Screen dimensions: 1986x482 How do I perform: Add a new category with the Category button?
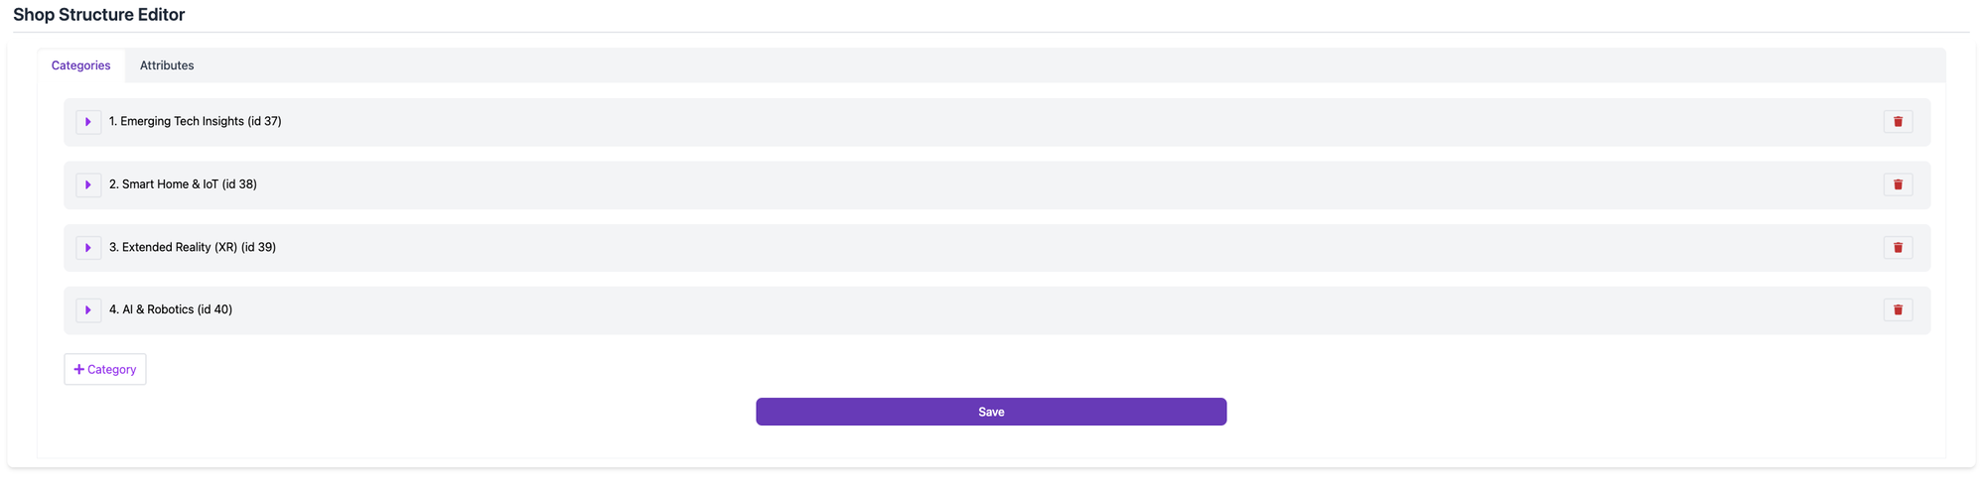[x=105, y=370]
